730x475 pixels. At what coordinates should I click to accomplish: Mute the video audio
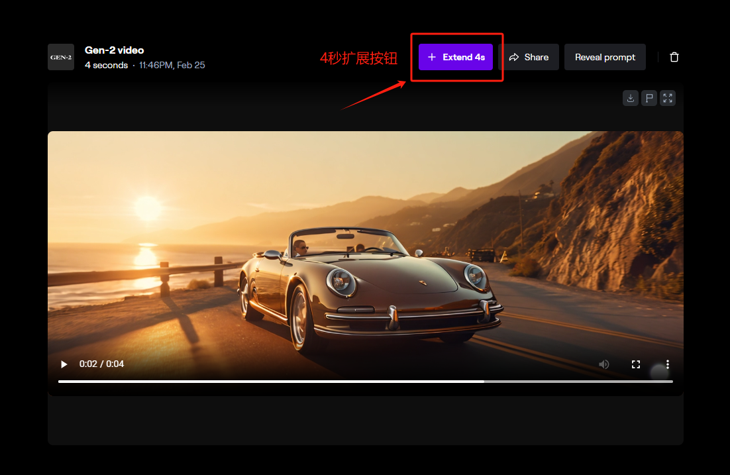pyautogui.click(x=604, y=364)
